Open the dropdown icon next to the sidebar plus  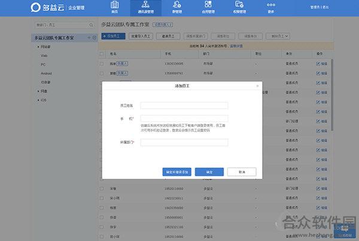point(95,38)
